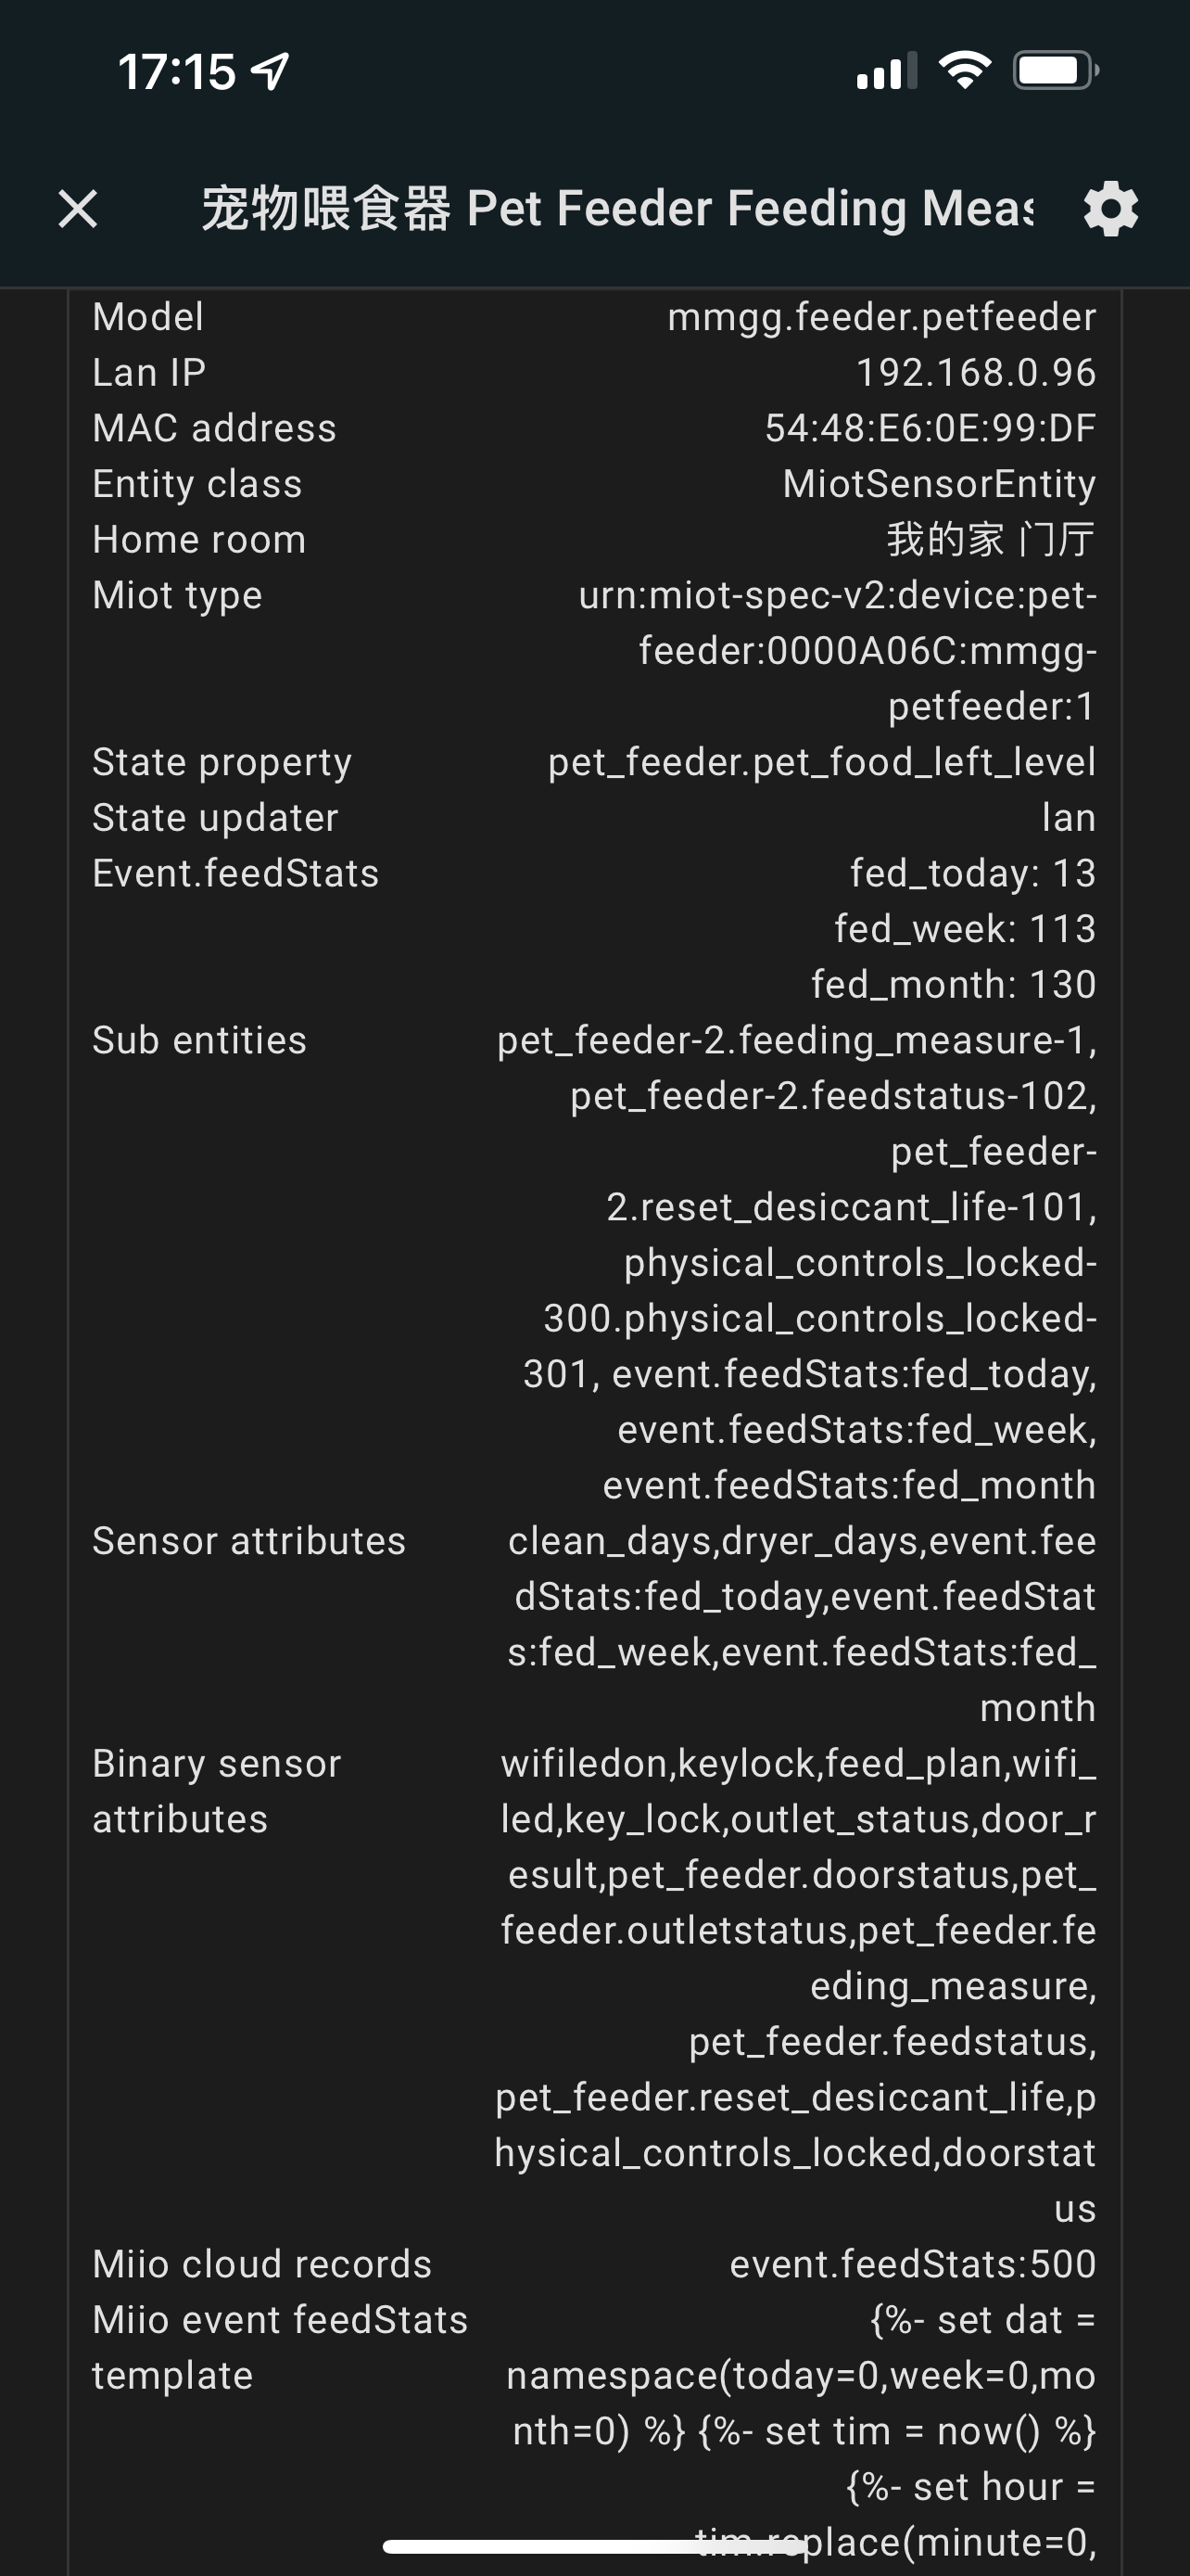The image size is (1190, 2576).
Task: Select the fed_today: 13 statistic
Action: click(x=971, y=872)
